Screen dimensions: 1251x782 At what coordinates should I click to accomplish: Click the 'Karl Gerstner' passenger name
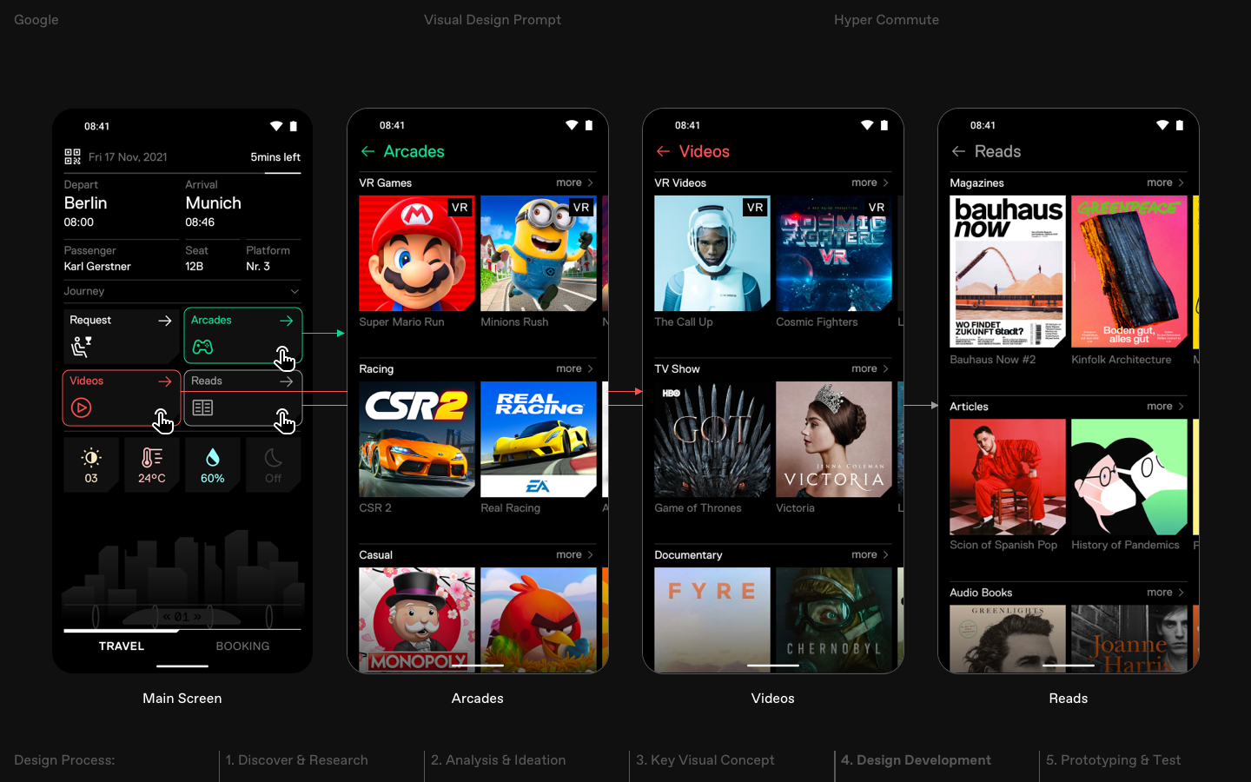point(97,267)
